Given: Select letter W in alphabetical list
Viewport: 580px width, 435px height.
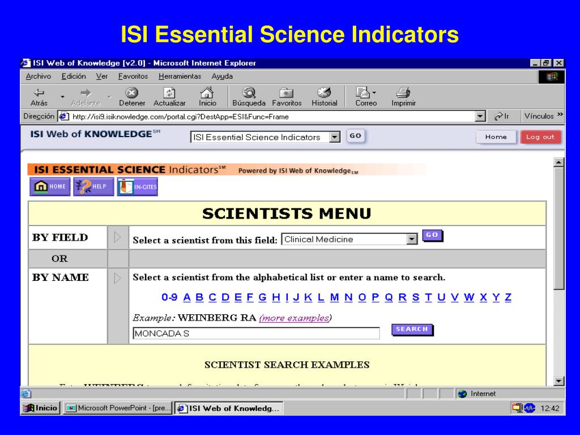Looking at the screenshot, I should point(469,297).
